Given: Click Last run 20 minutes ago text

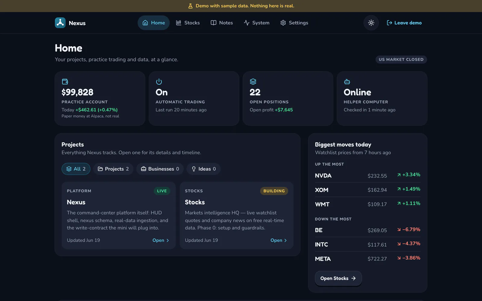Looking at the screenshot, I should tap(181, 110).
